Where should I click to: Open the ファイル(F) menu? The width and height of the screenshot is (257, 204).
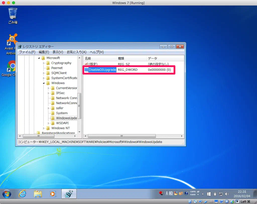[27, 52]
